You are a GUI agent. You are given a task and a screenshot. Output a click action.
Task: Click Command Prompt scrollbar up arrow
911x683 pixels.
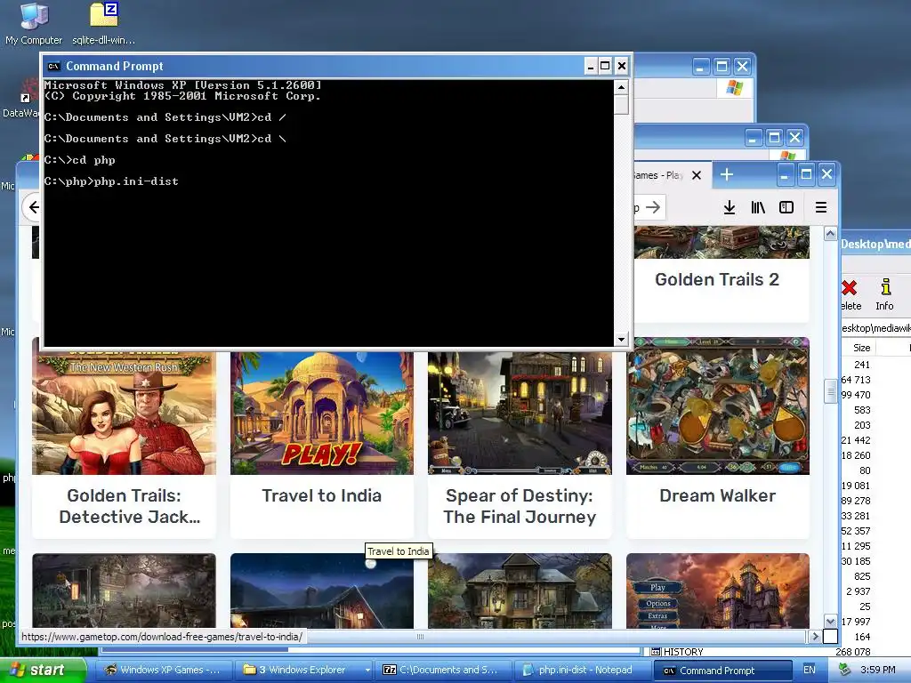(621, 87)
